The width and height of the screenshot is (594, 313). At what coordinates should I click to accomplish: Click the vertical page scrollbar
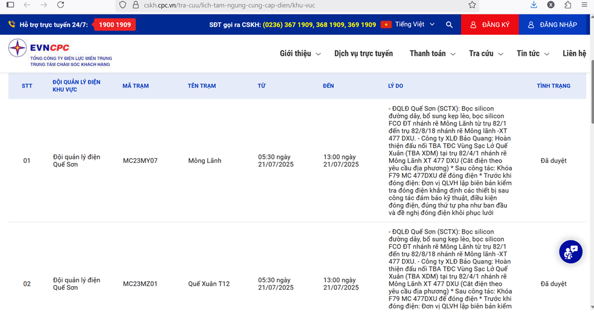point(591,174)
